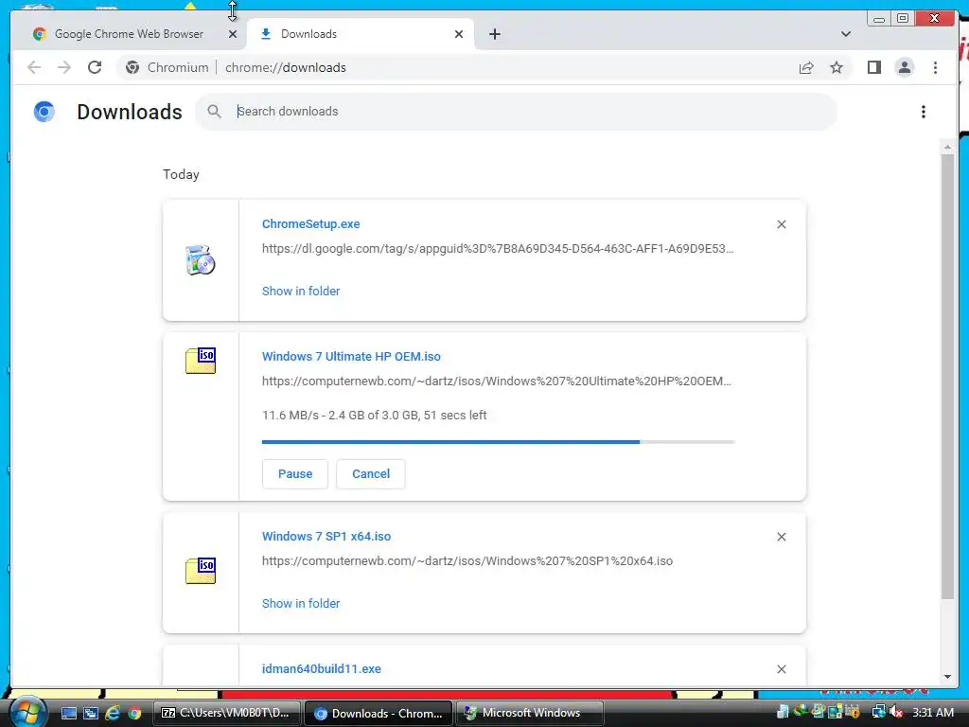Switch to 7-Zip C:\Users taskbar window

[225, 713]
